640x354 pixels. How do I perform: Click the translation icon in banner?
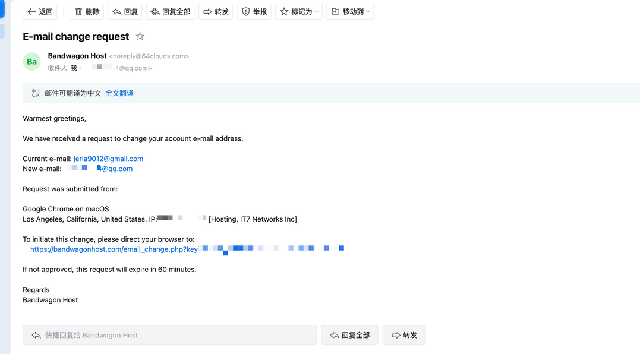pos(36,93)
